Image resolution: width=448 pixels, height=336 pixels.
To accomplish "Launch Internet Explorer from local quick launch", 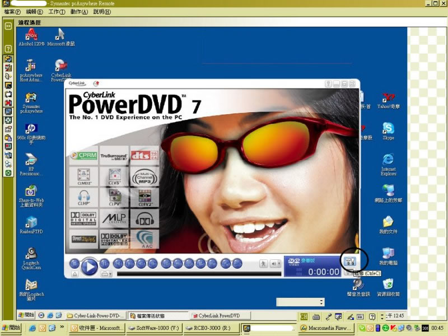I will (x=32, y=328).
